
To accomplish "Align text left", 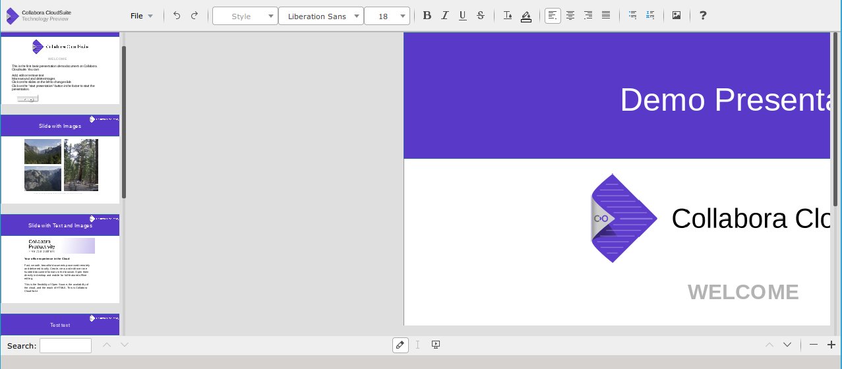I will pyautogui.click(x=553, y=16).
